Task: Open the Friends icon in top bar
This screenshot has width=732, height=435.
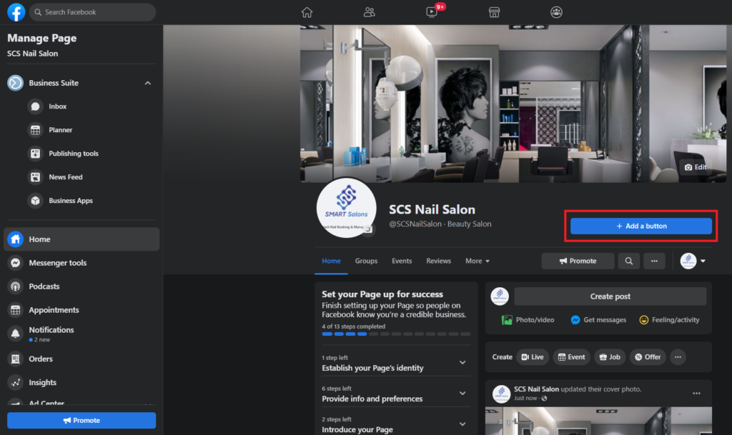Action: [x=370, y=12]
